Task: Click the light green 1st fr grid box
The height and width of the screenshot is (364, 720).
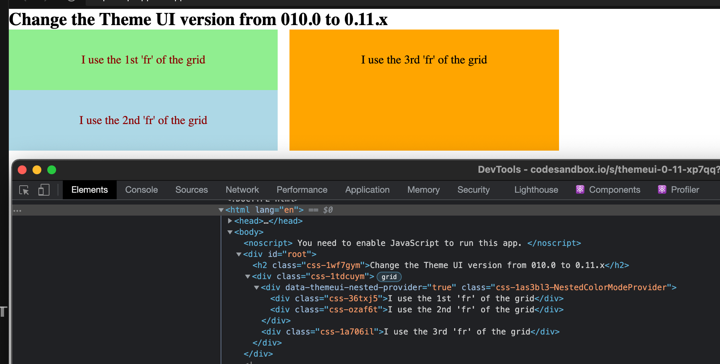Action: tap(143, 60)
